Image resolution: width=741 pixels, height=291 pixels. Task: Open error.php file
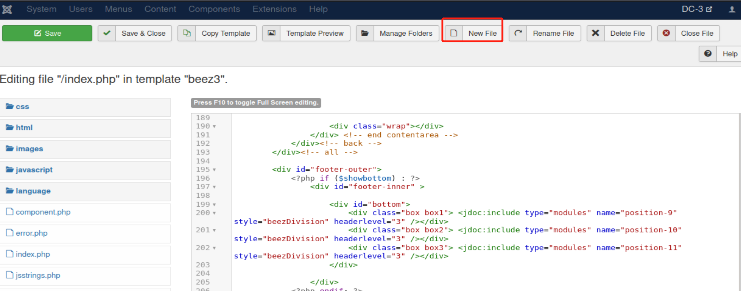tap(85, 233)
